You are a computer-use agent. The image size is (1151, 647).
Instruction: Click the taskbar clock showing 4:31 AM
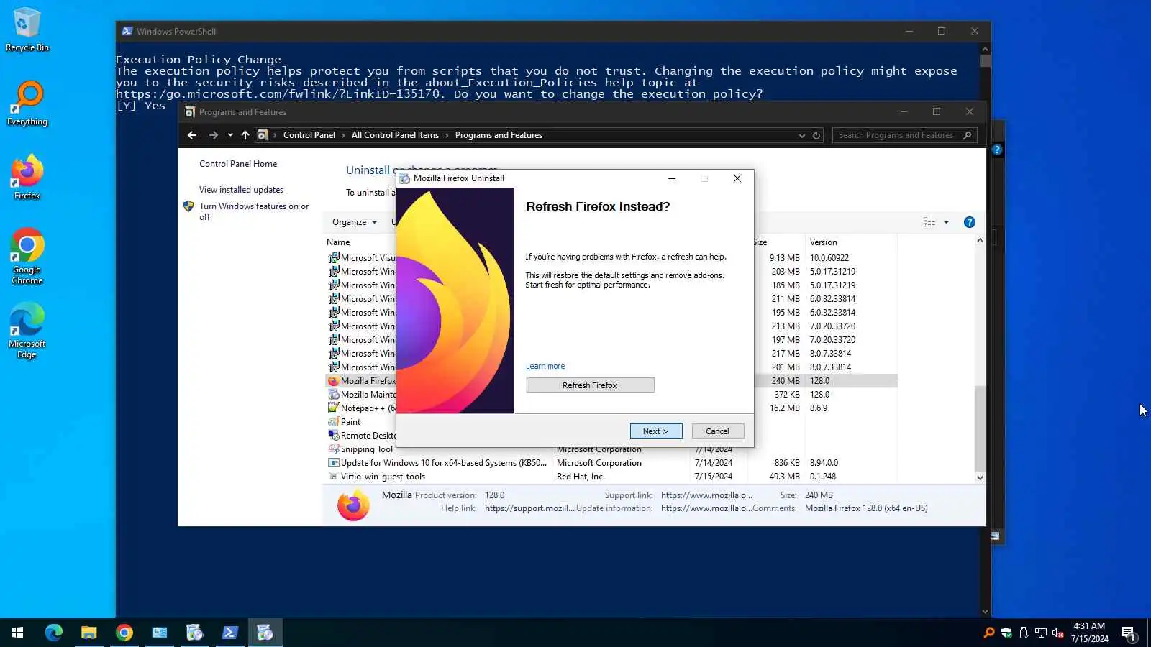coord(1089,633)
